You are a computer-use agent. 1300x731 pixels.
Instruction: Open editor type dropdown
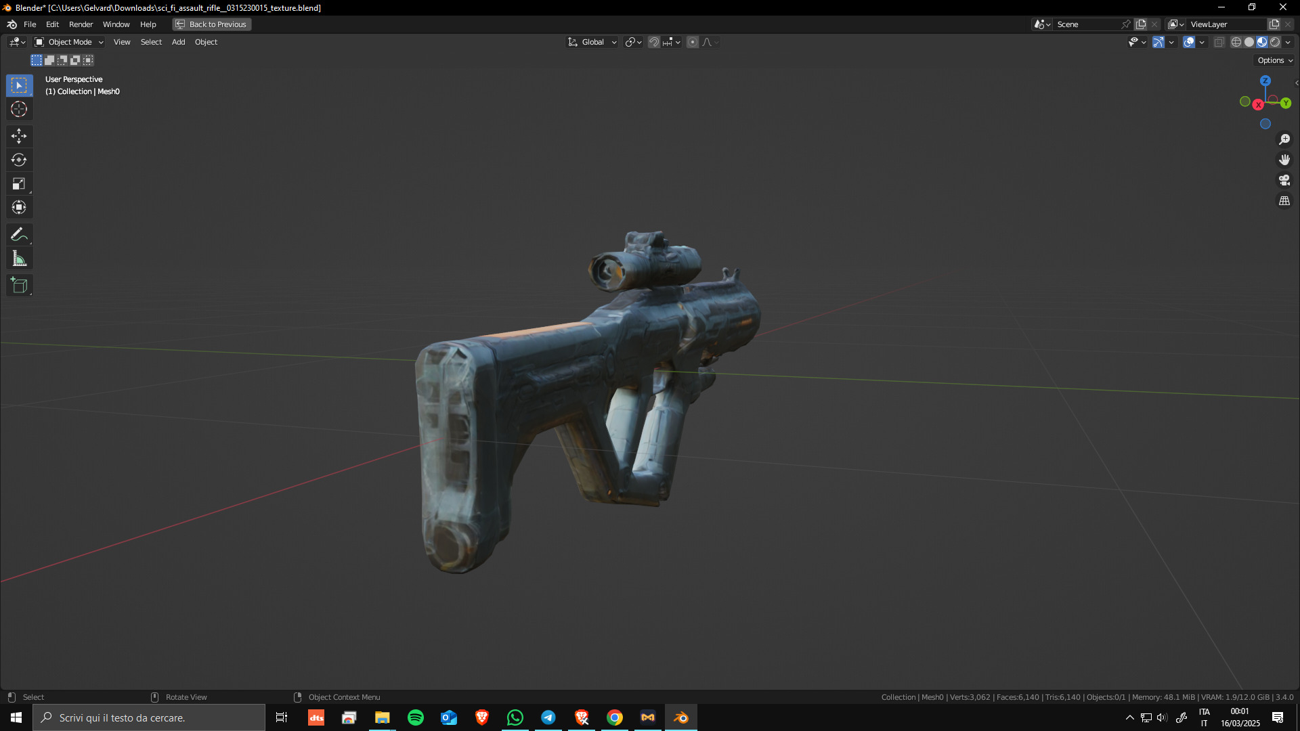(18, 42)
